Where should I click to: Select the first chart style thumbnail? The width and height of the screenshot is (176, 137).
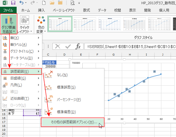60,24
